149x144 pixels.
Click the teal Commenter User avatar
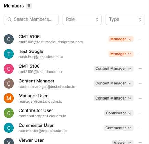(9, 128)
